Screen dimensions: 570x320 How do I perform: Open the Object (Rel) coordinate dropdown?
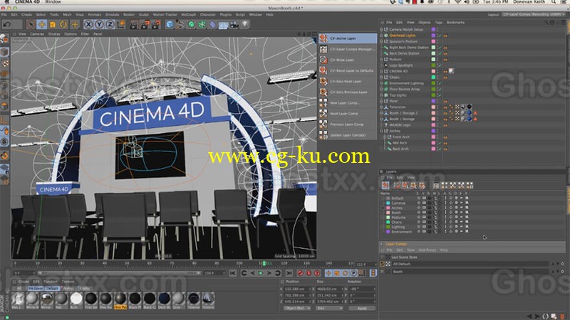296,309
